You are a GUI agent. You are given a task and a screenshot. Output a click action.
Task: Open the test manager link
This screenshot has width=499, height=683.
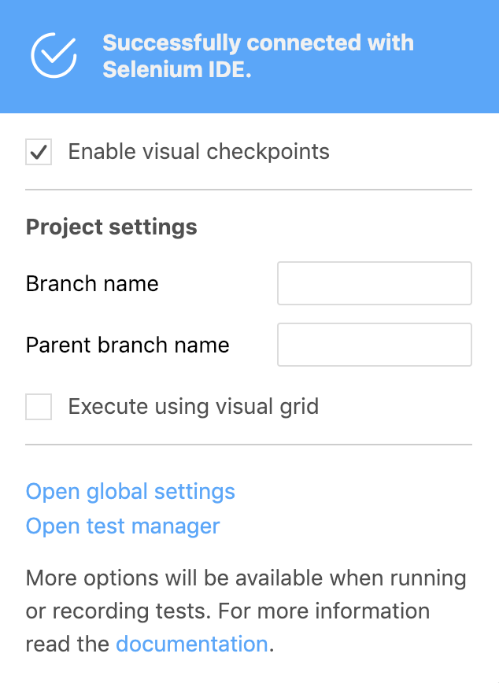123,526
